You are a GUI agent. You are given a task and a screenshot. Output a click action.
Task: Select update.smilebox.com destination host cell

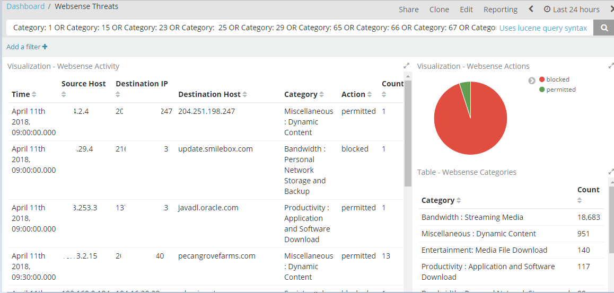215,149
